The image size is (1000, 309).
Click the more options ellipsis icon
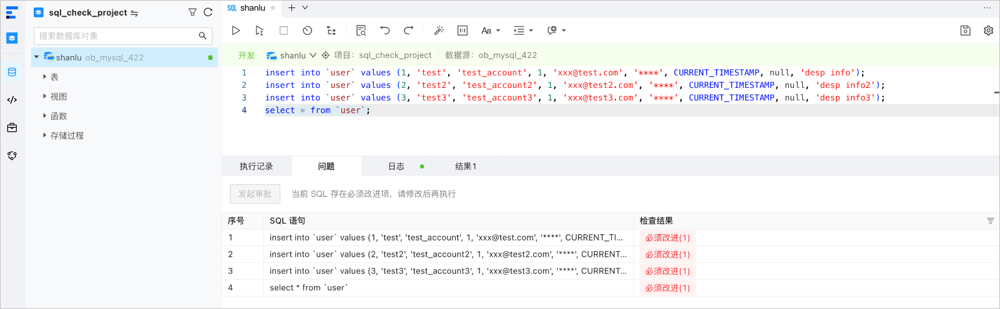(987, 8)
